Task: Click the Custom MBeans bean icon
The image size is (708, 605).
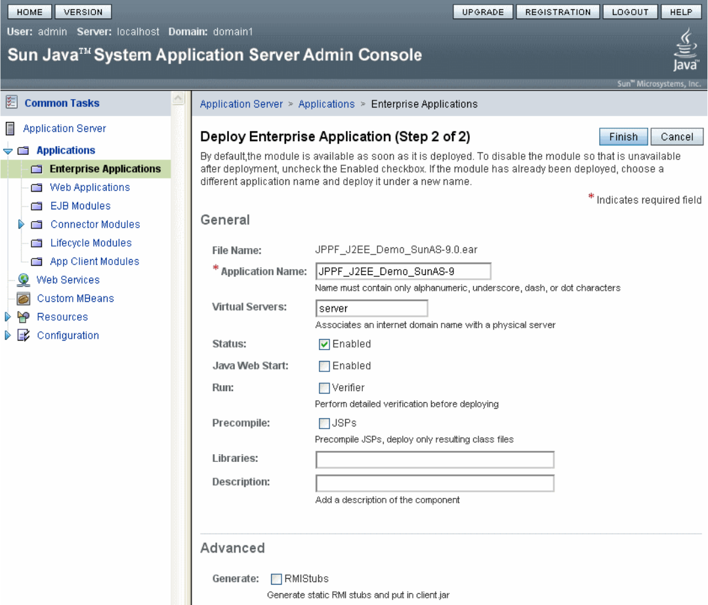Action: [24, 299]
